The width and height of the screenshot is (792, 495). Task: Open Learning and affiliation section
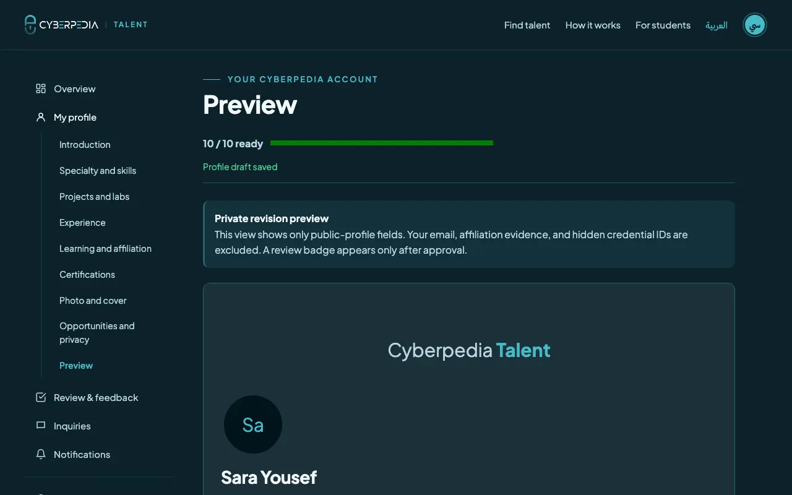(105, 249)
